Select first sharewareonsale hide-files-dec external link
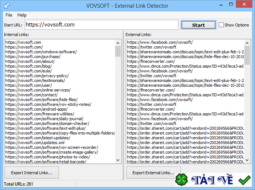Image resolution: width=255 pixels, height=190 pixels. coord(185,57)
